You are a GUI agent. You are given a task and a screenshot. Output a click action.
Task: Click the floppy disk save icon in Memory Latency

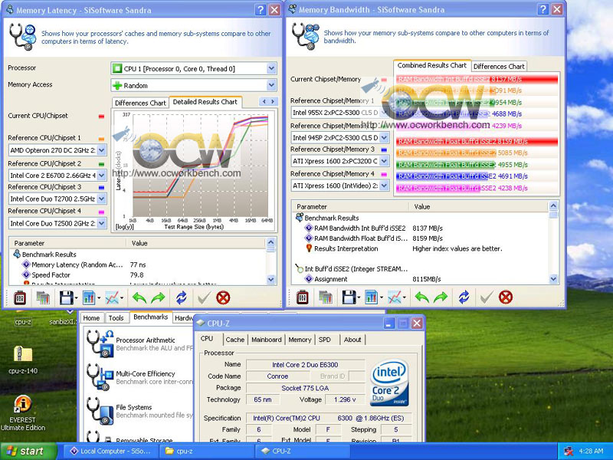[66, 298]
